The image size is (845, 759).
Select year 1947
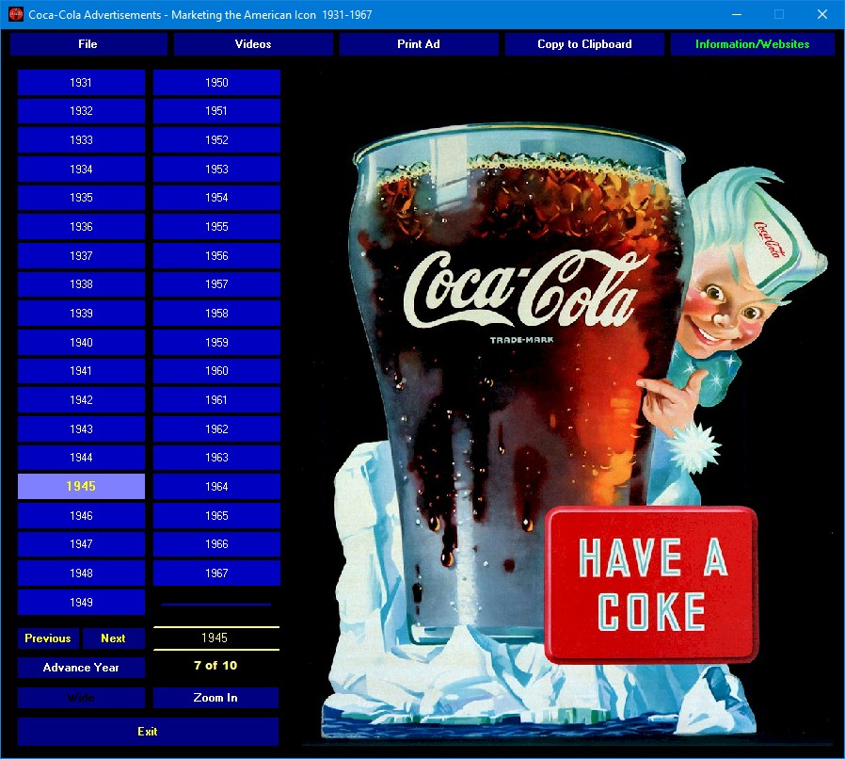tap(81, 544)
